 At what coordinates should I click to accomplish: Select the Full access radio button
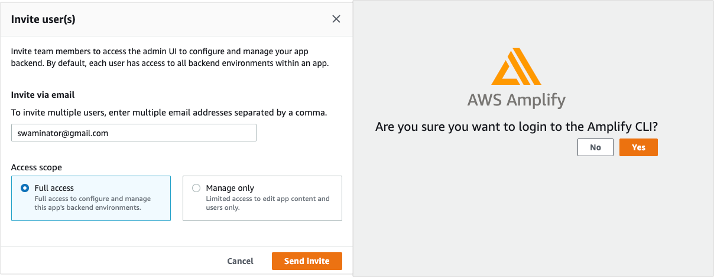[x=25, y=188]
